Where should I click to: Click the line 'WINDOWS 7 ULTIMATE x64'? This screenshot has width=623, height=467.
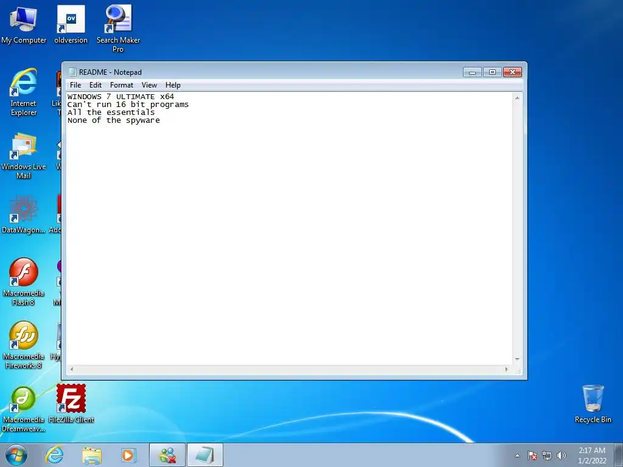[120, 97]
